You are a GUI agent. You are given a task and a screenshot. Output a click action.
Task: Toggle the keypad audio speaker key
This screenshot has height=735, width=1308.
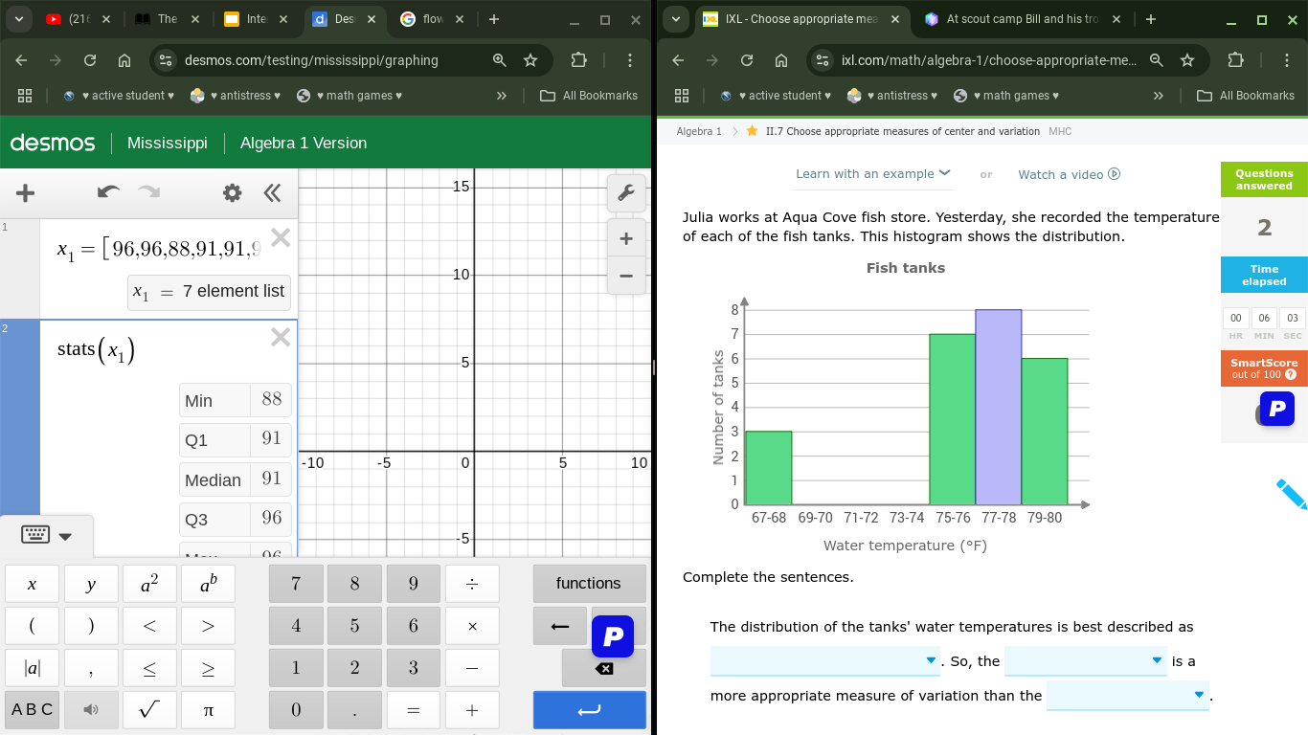tap(91, 710)
